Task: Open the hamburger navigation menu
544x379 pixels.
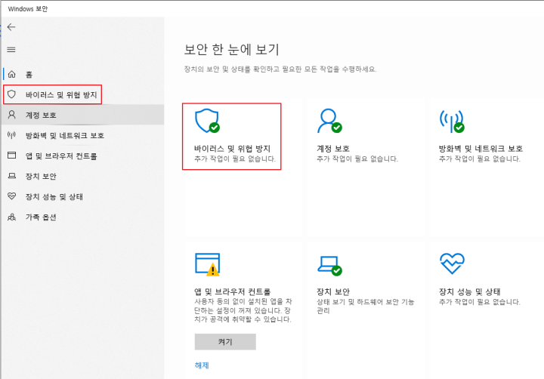Action: (x=11, y=50)
